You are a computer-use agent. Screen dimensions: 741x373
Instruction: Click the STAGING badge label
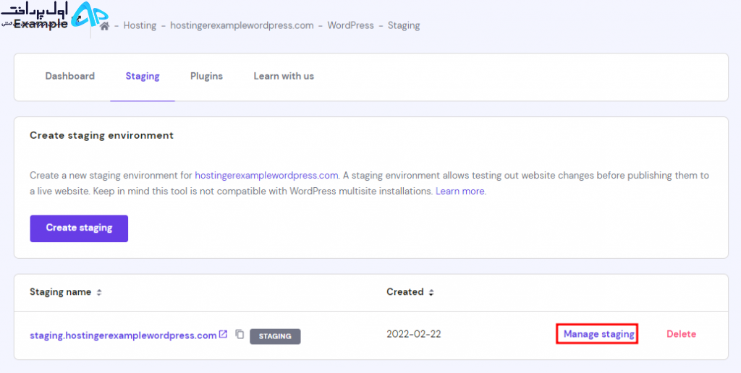[x=275, y=336]
